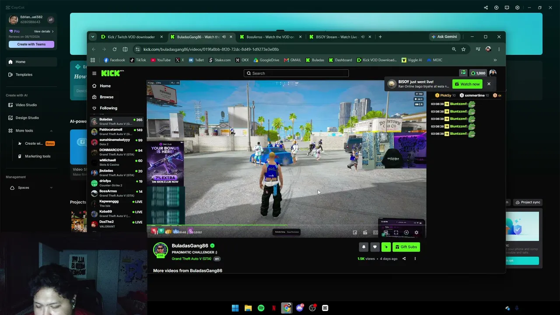Click Watch now for BISOY stream
The width and height of the screenshot is (560, 315).
[x=467, y=84]
